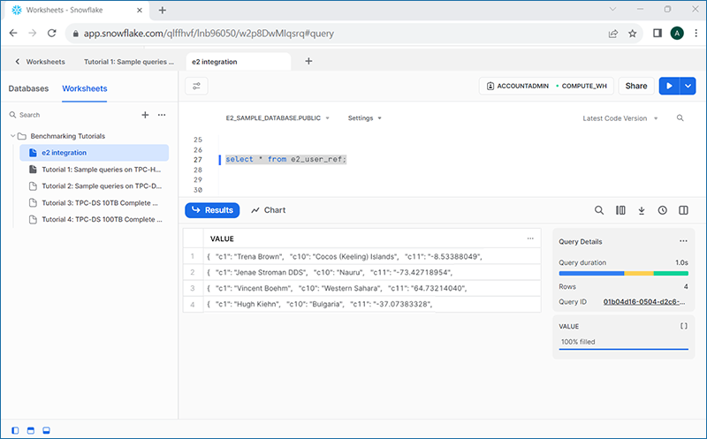This screenshot has height=439, width=707.
Task: Go back in browser history
Action: pos(13,34)
